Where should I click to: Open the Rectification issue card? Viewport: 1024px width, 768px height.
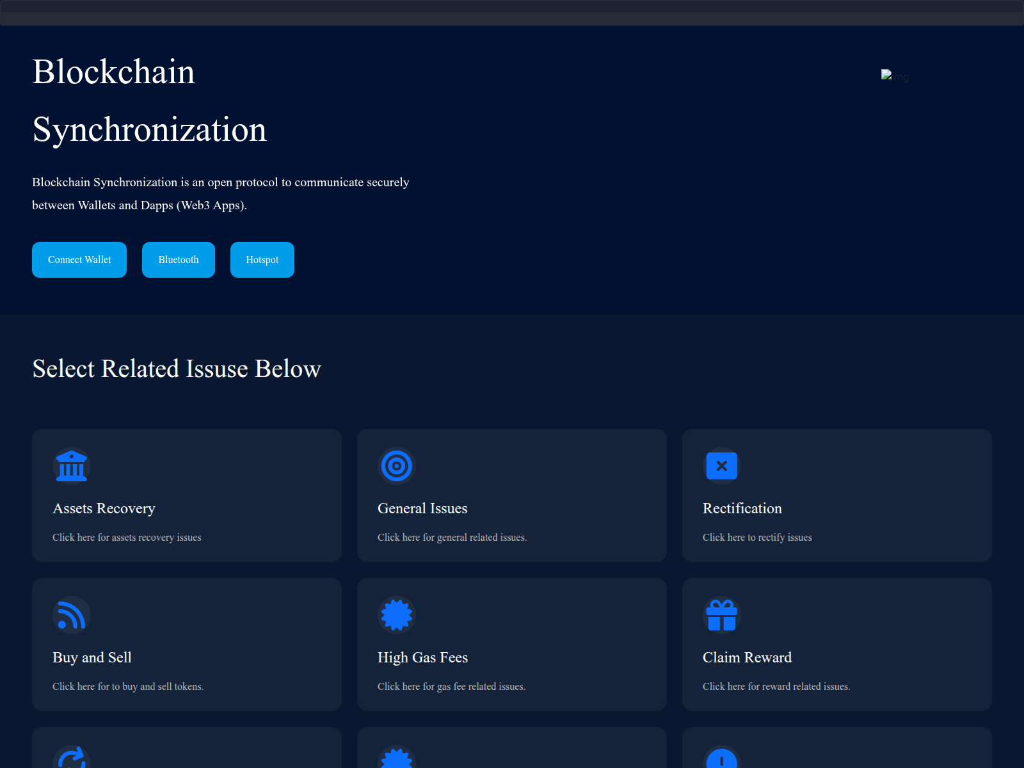(x=836, y=496)
